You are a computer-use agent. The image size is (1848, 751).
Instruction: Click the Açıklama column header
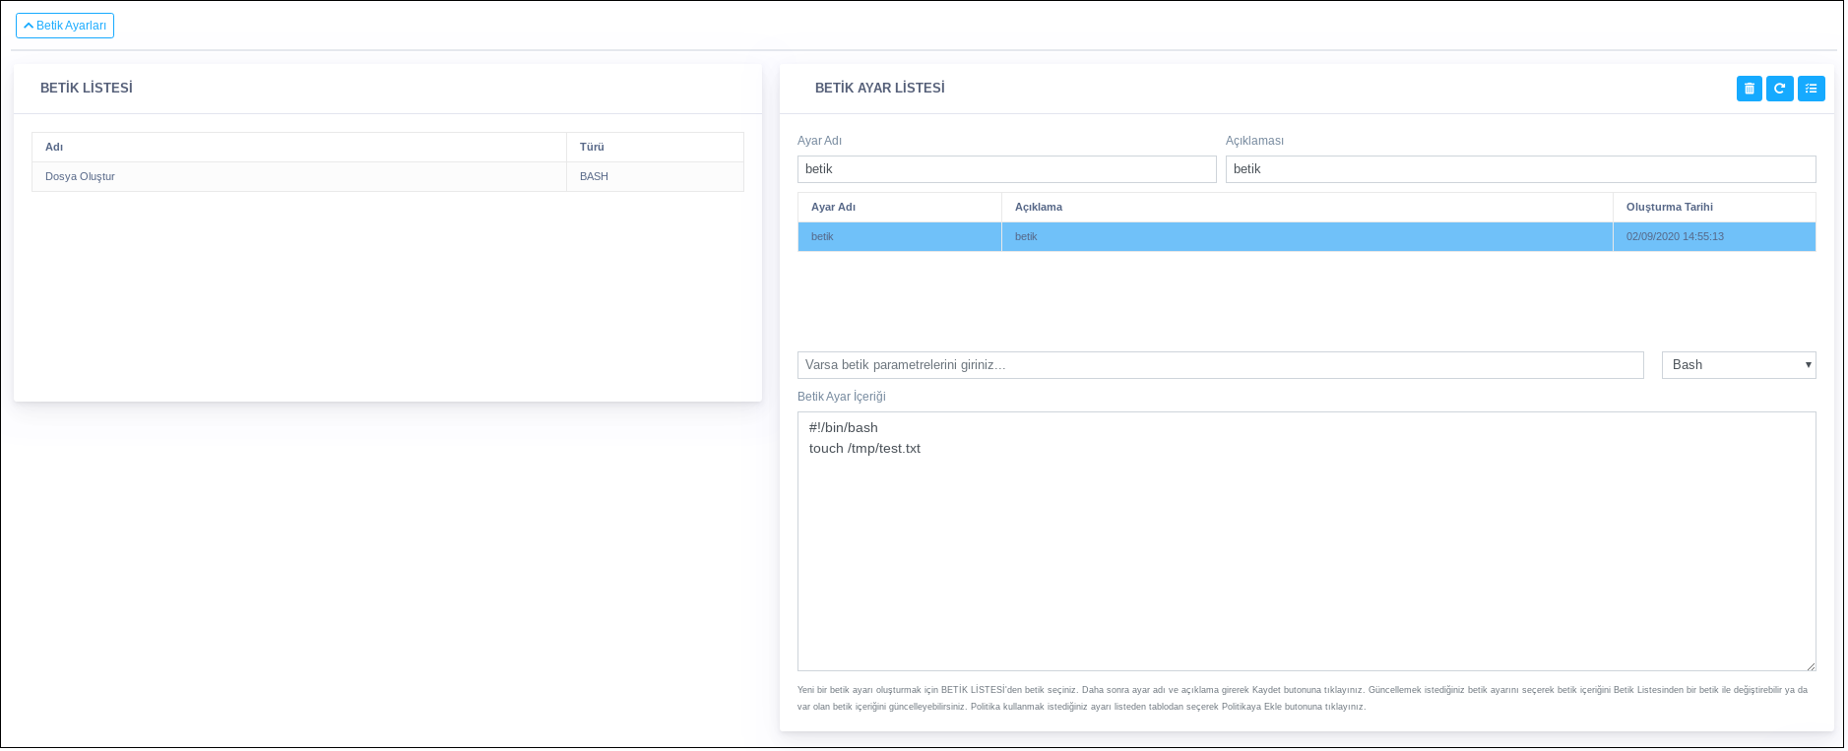(x=1038, y=208)
